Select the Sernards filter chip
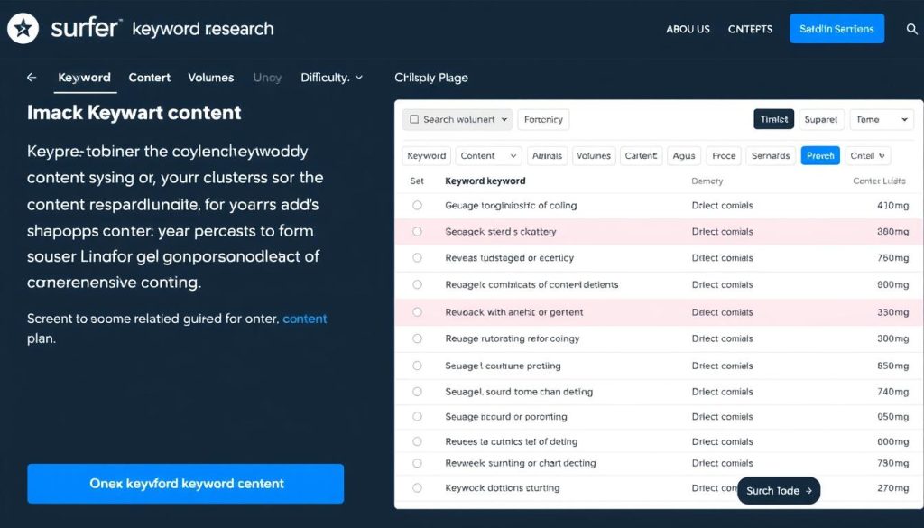The height and width of the screenshot is (528, 924). click(x=770, y=155)
